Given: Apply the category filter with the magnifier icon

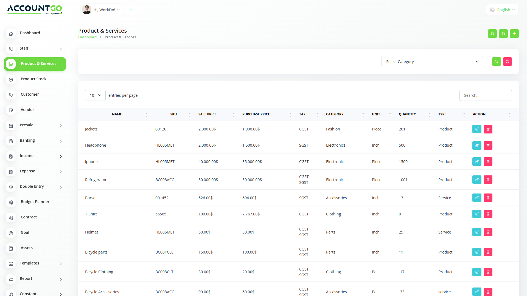Looking at the screenshot, I should pyautogui.click(x=496, y=61).
